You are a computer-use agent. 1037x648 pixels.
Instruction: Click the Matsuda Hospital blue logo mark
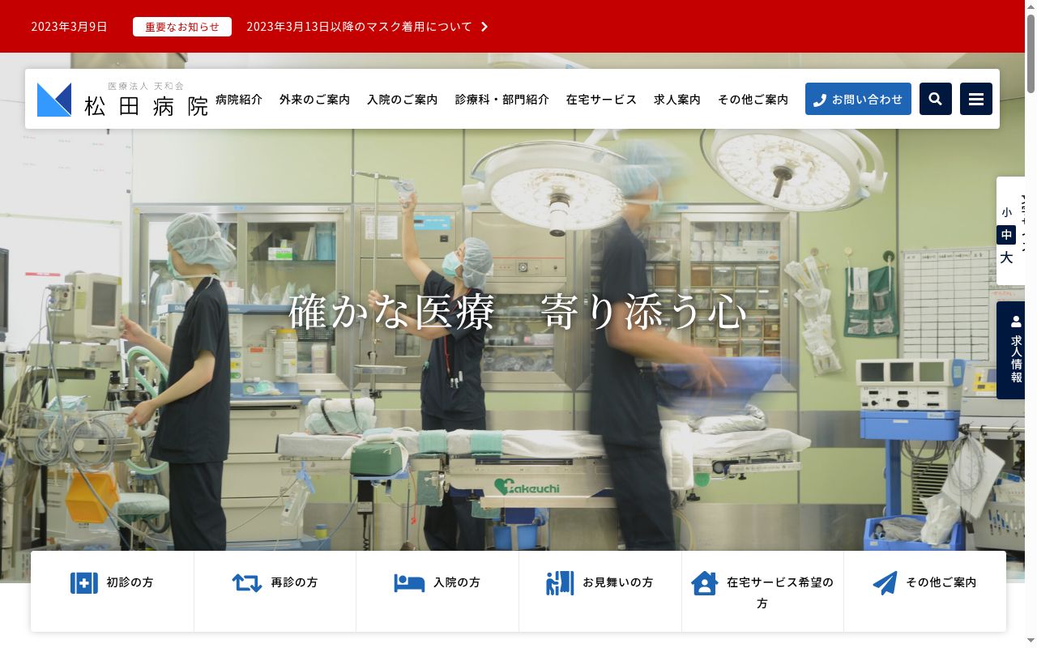[54, 100]
